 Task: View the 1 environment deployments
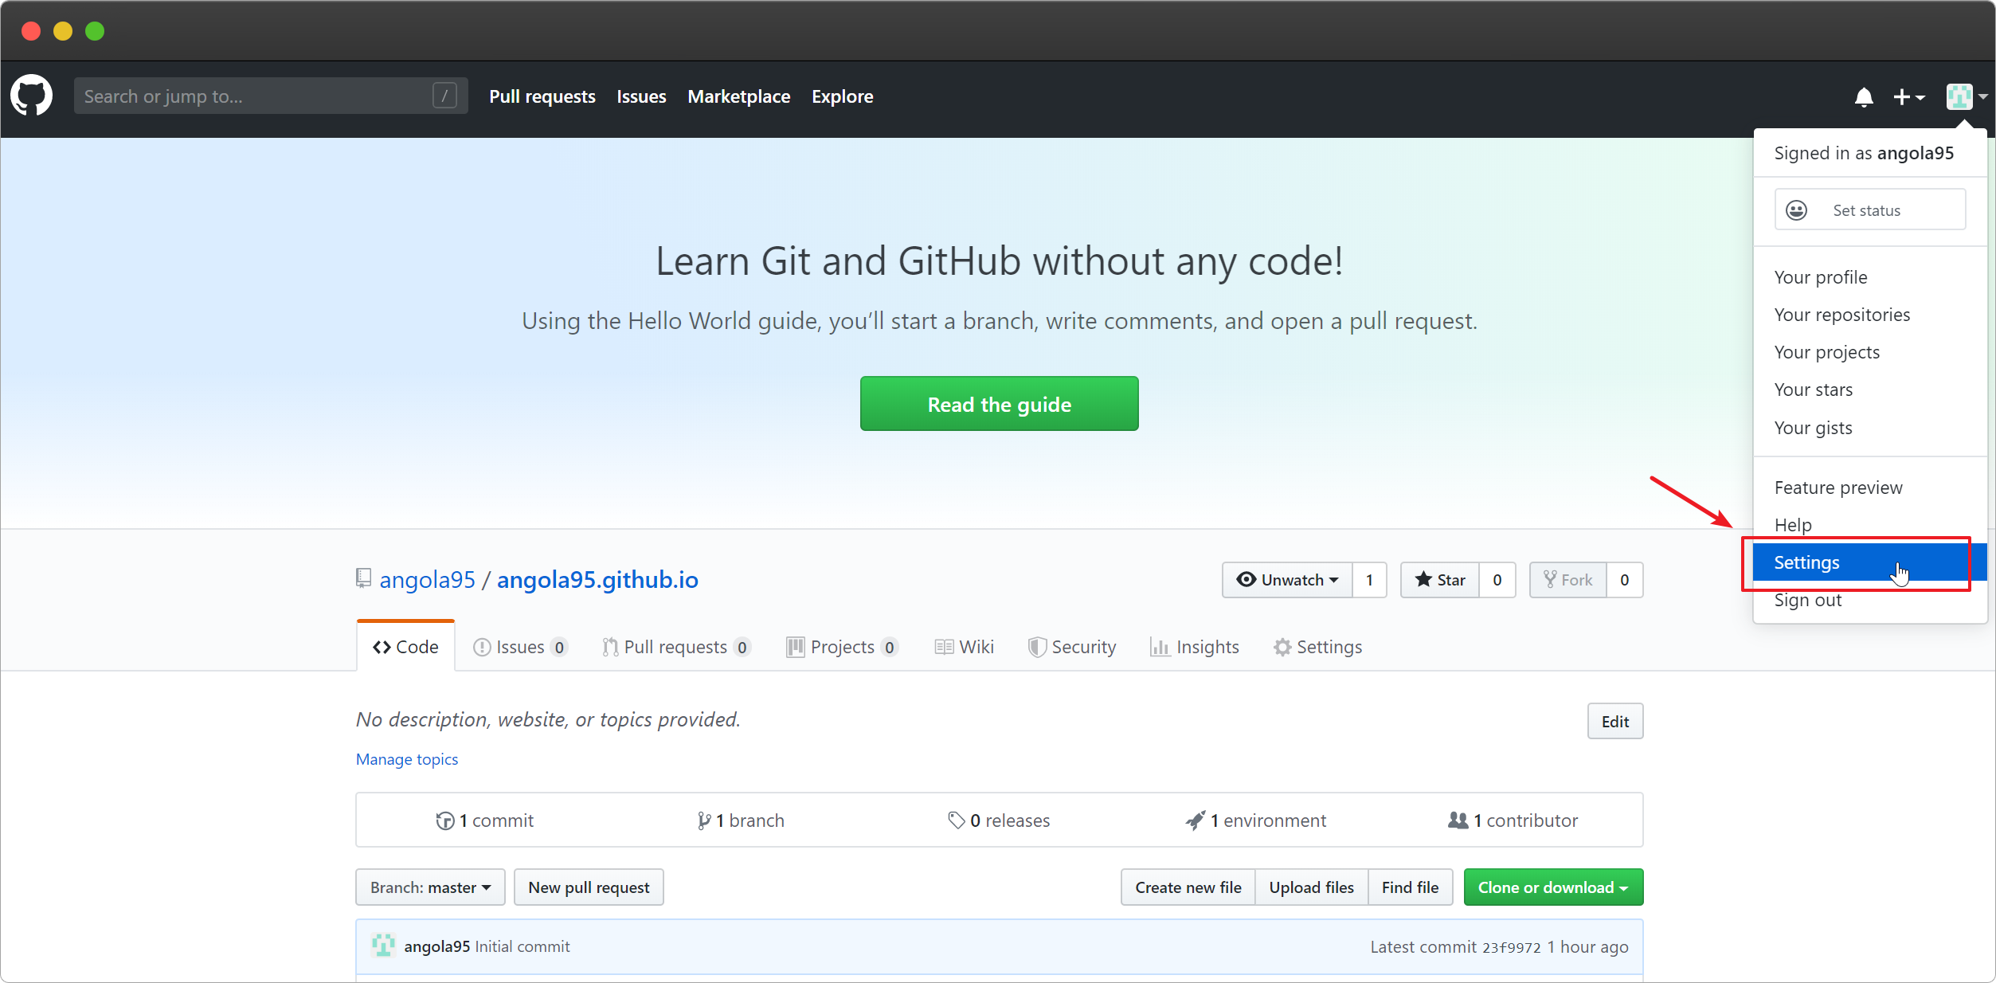(1256, 820)
